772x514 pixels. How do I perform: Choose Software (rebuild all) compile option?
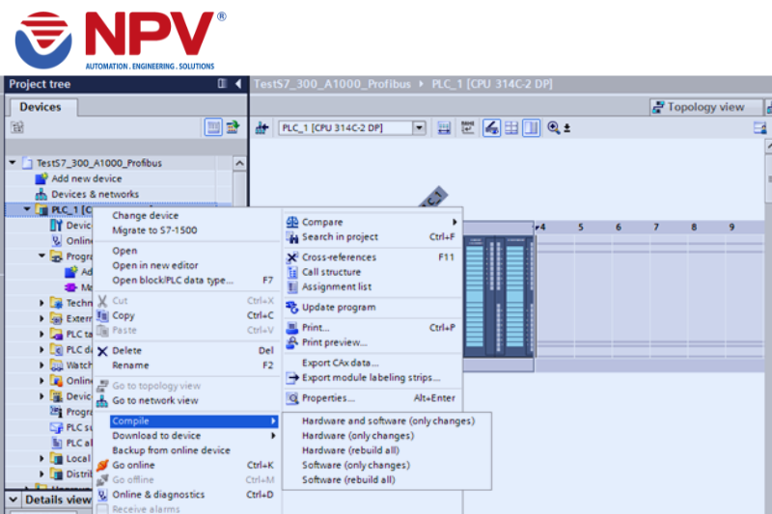tap(348, 479)
